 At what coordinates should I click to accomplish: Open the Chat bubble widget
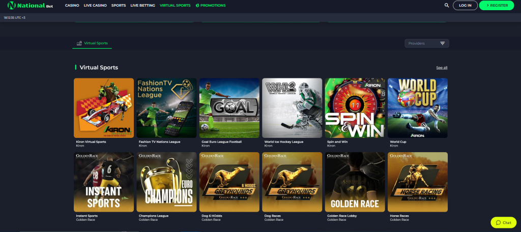(x=503, y=222)
